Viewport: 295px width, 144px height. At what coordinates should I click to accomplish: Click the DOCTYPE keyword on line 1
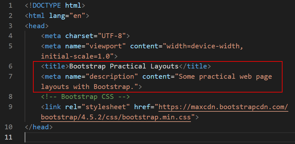[x=47, y=5]
